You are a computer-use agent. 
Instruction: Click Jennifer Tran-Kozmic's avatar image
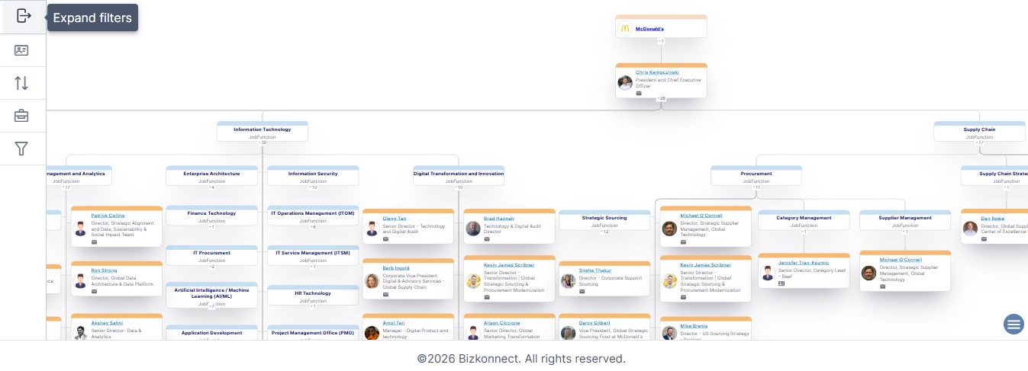point(768,273)
